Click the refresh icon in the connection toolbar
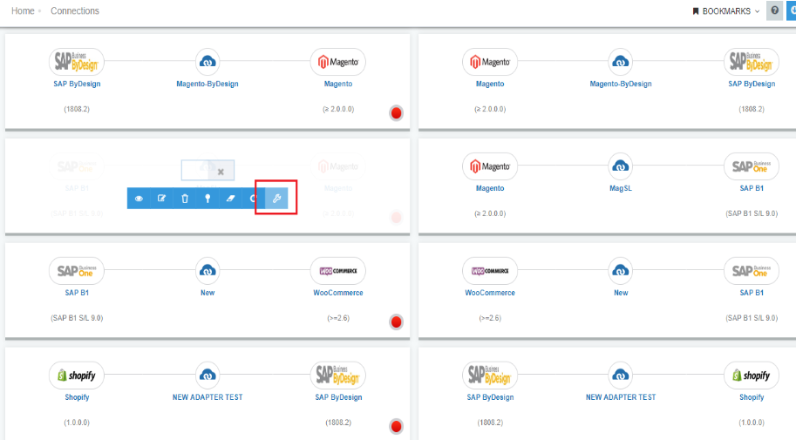The width and height of the screenshot is (796, 440). 253,199
